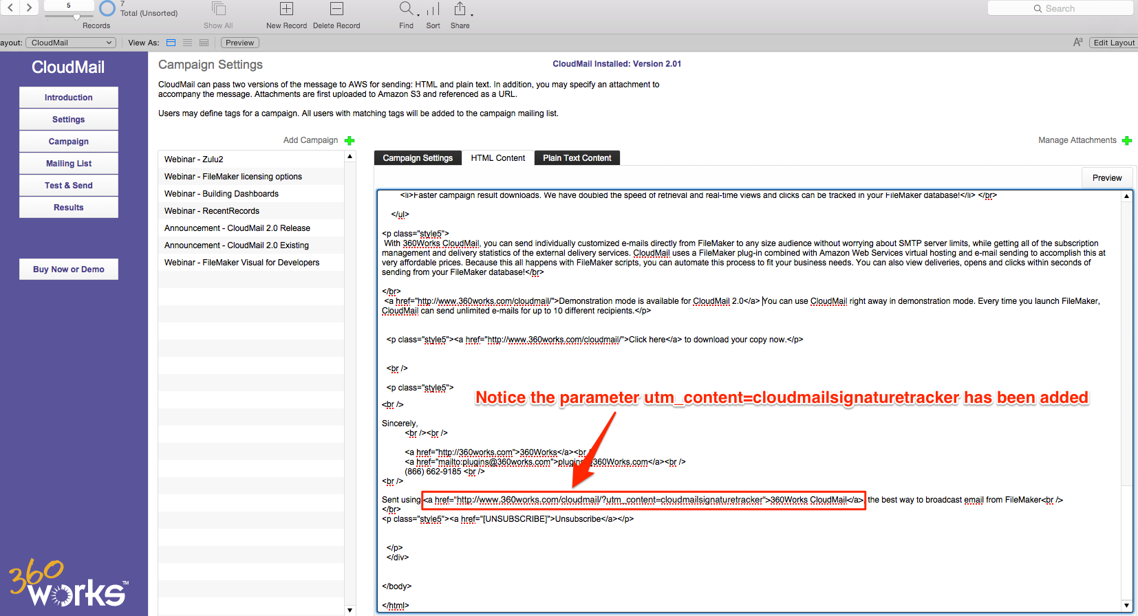This screenshot has width=1138, height=616.
Task: Go to previous record arrow
Action: (10, 8)
